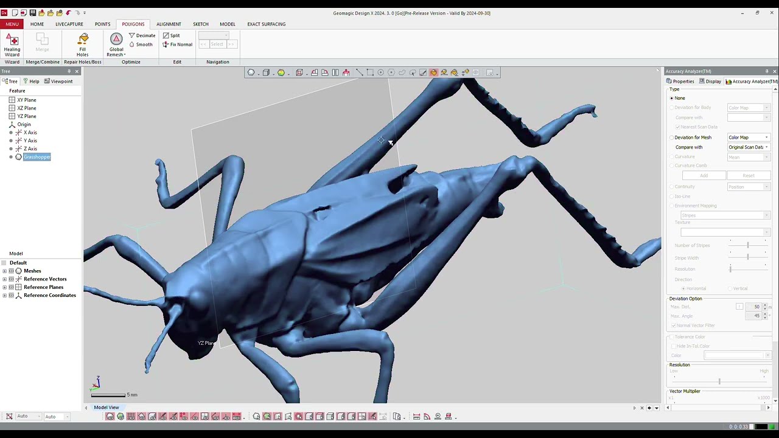Viewport: 779px width, 438px height.
Task: Click the snap icon at bottom-left corner
Action: tap(9, 417)
